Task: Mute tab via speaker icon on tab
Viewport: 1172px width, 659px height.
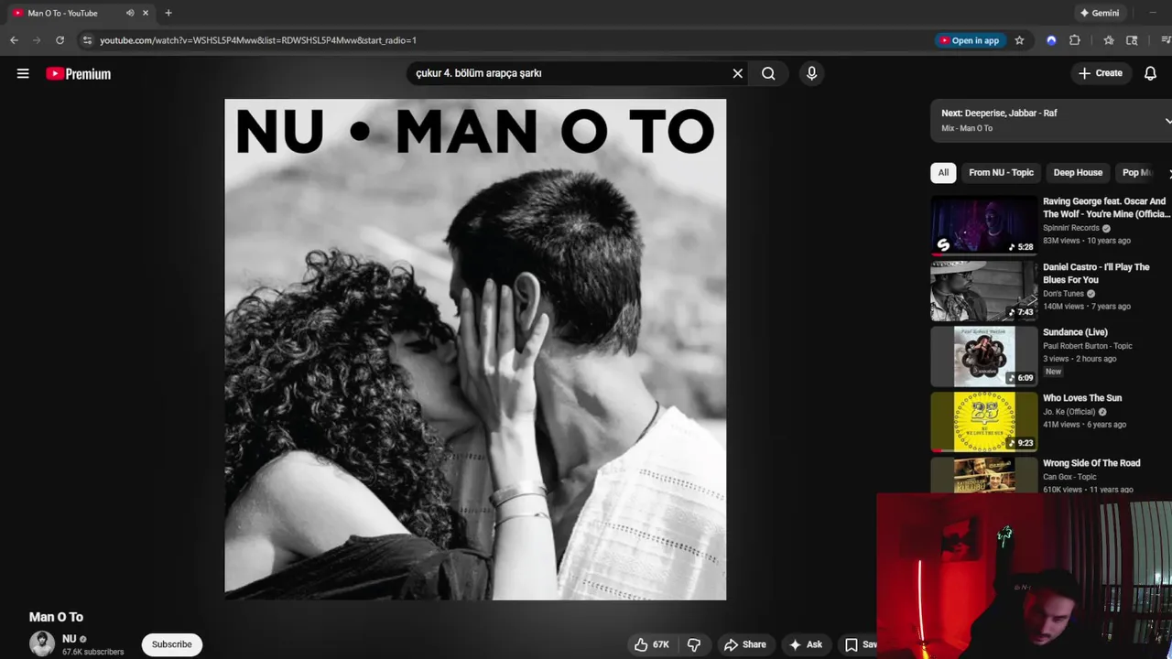Action: point(130,13)
